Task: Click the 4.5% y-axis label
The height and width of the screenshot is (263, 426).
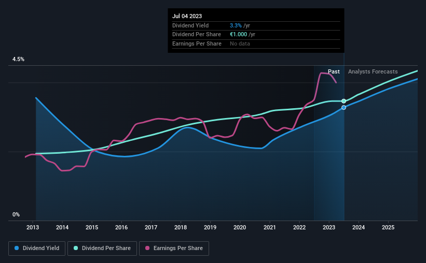Action: coord(19,60)
